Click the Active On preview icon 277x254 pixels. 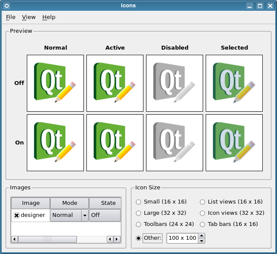[x=115, y=143]
